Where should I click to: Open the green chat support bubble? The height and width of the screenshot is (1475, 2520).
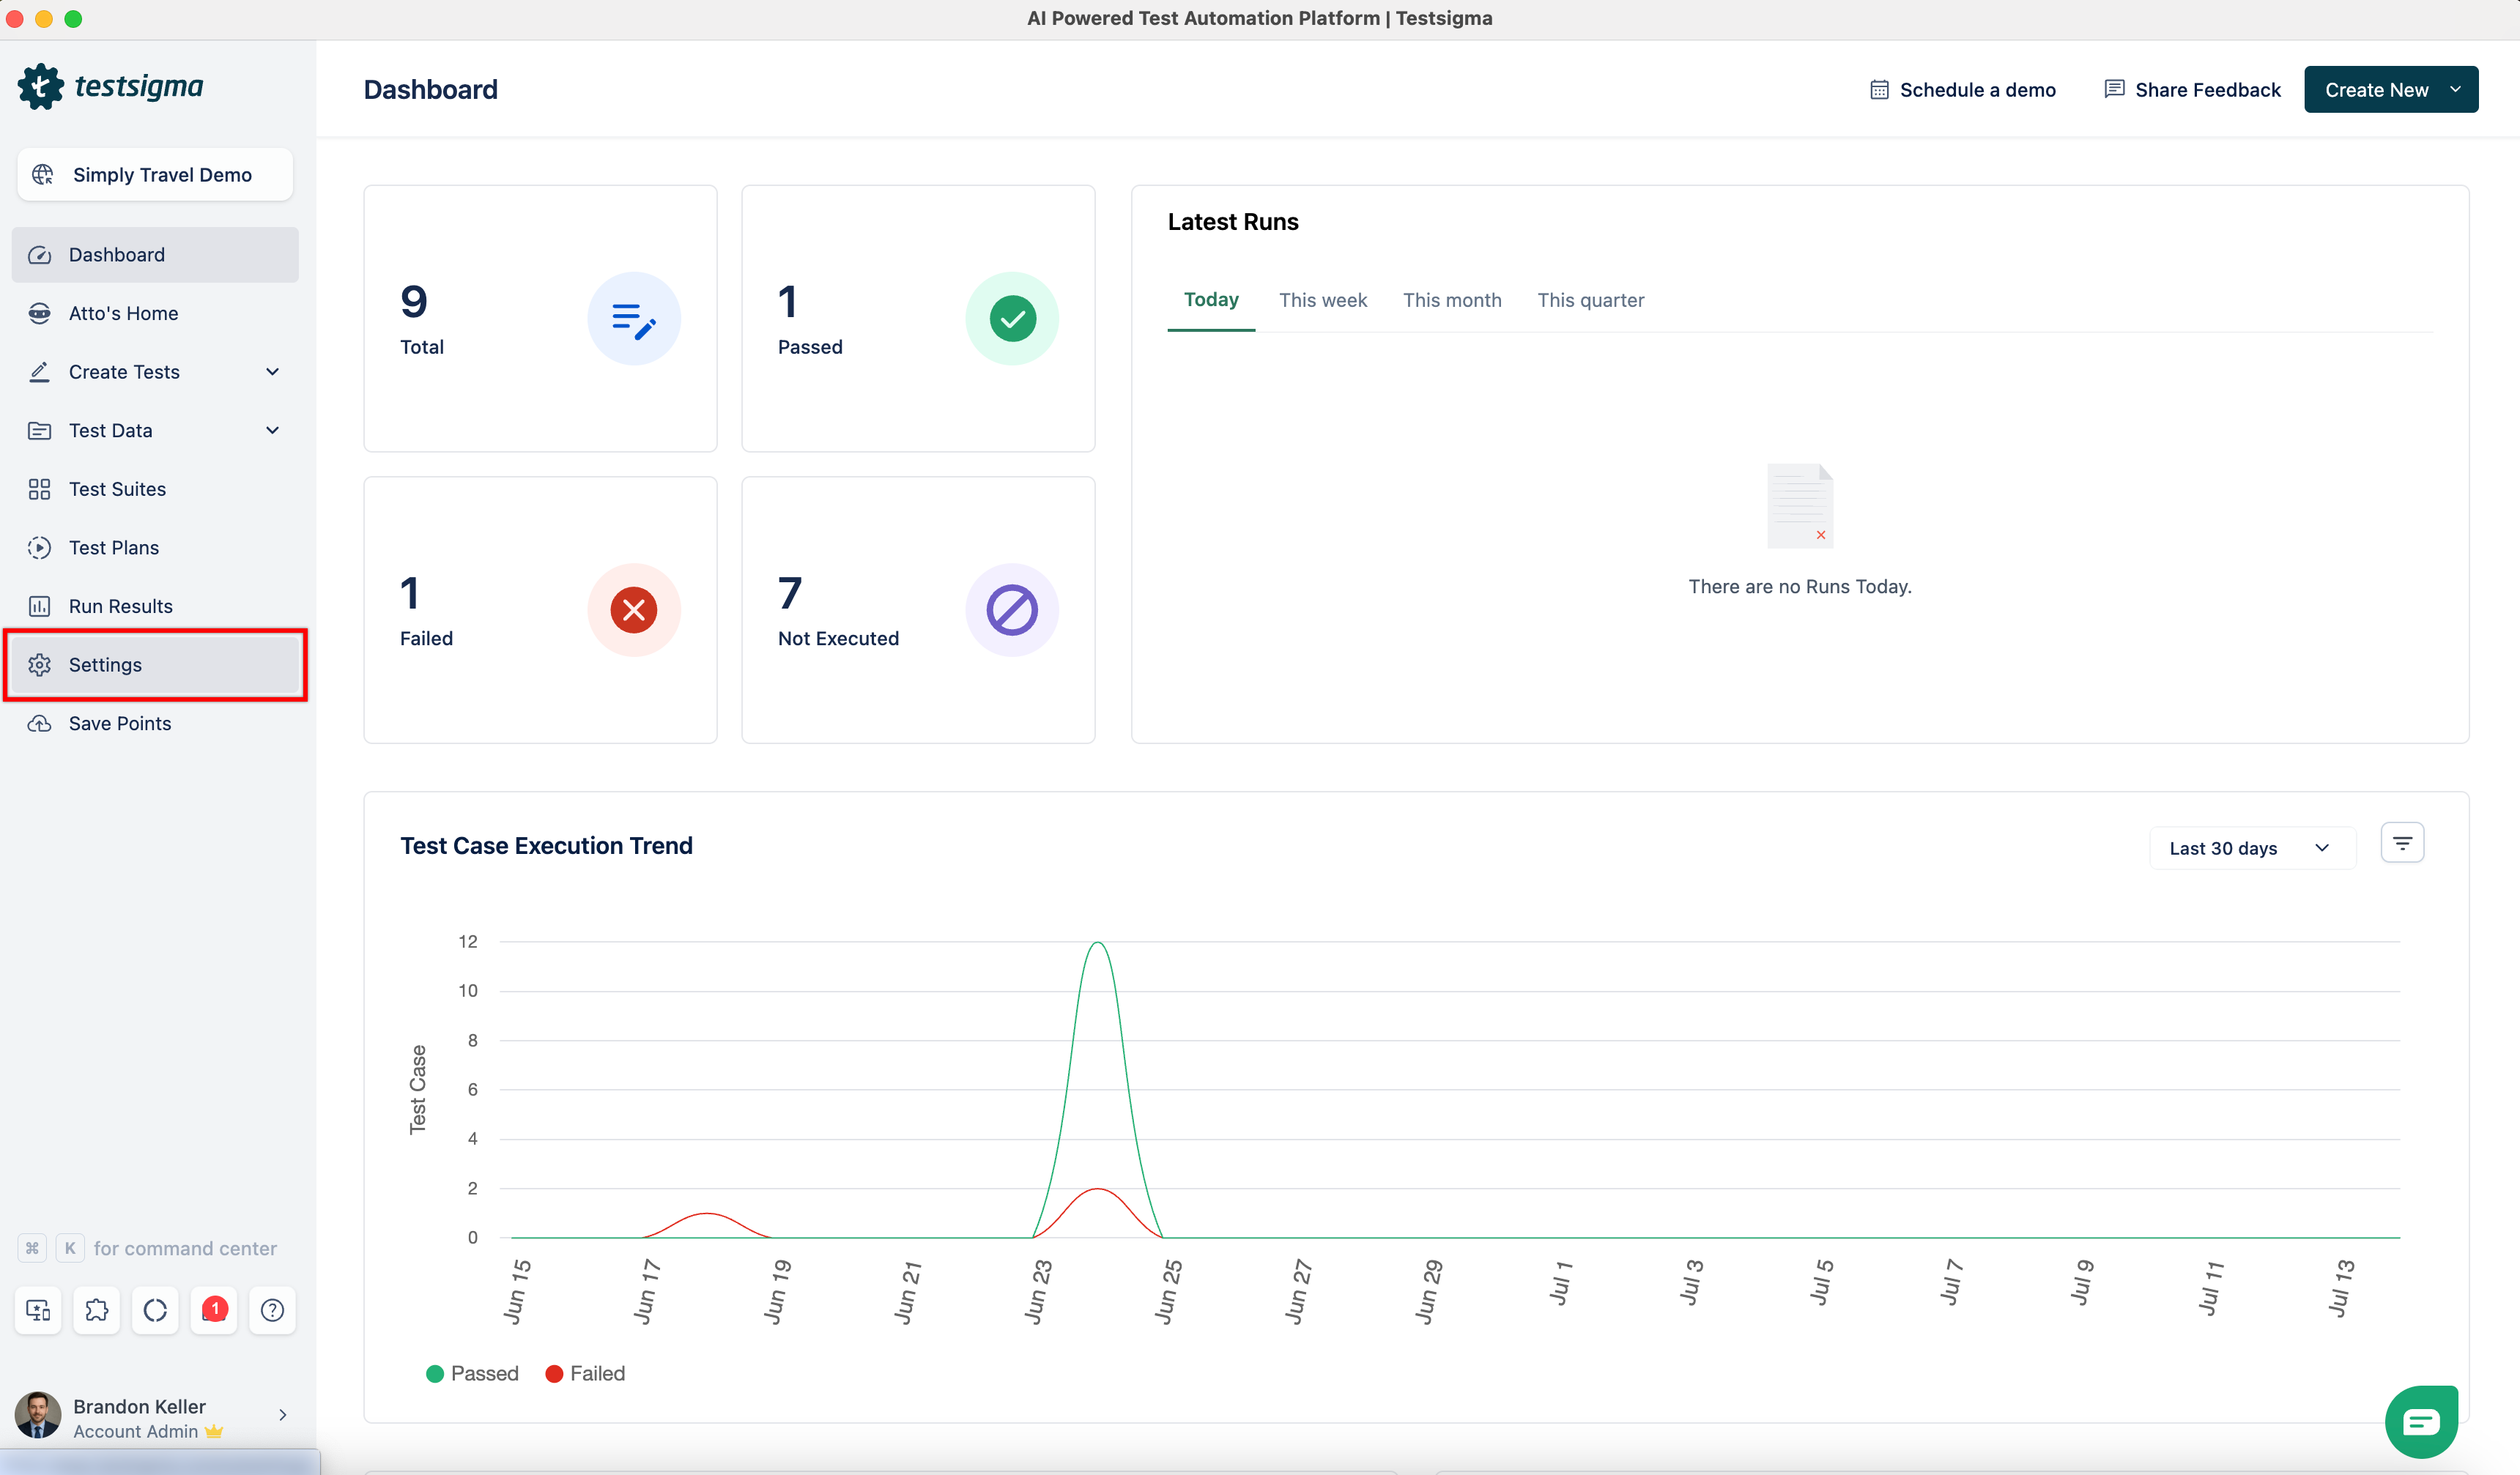coord(2421,1421)
